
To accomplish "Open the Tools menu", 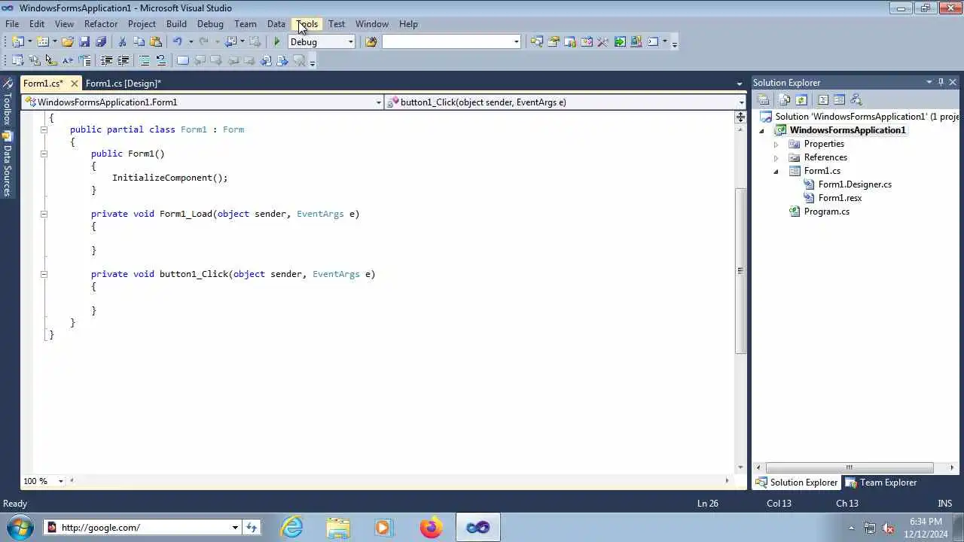I will 307,24.
